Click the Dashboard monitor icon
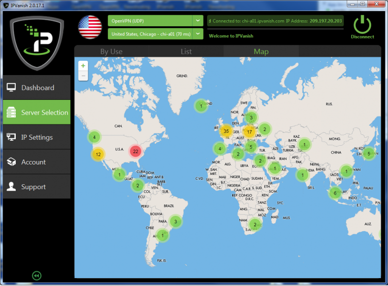 pyautogui.click(x=11, y=87)
